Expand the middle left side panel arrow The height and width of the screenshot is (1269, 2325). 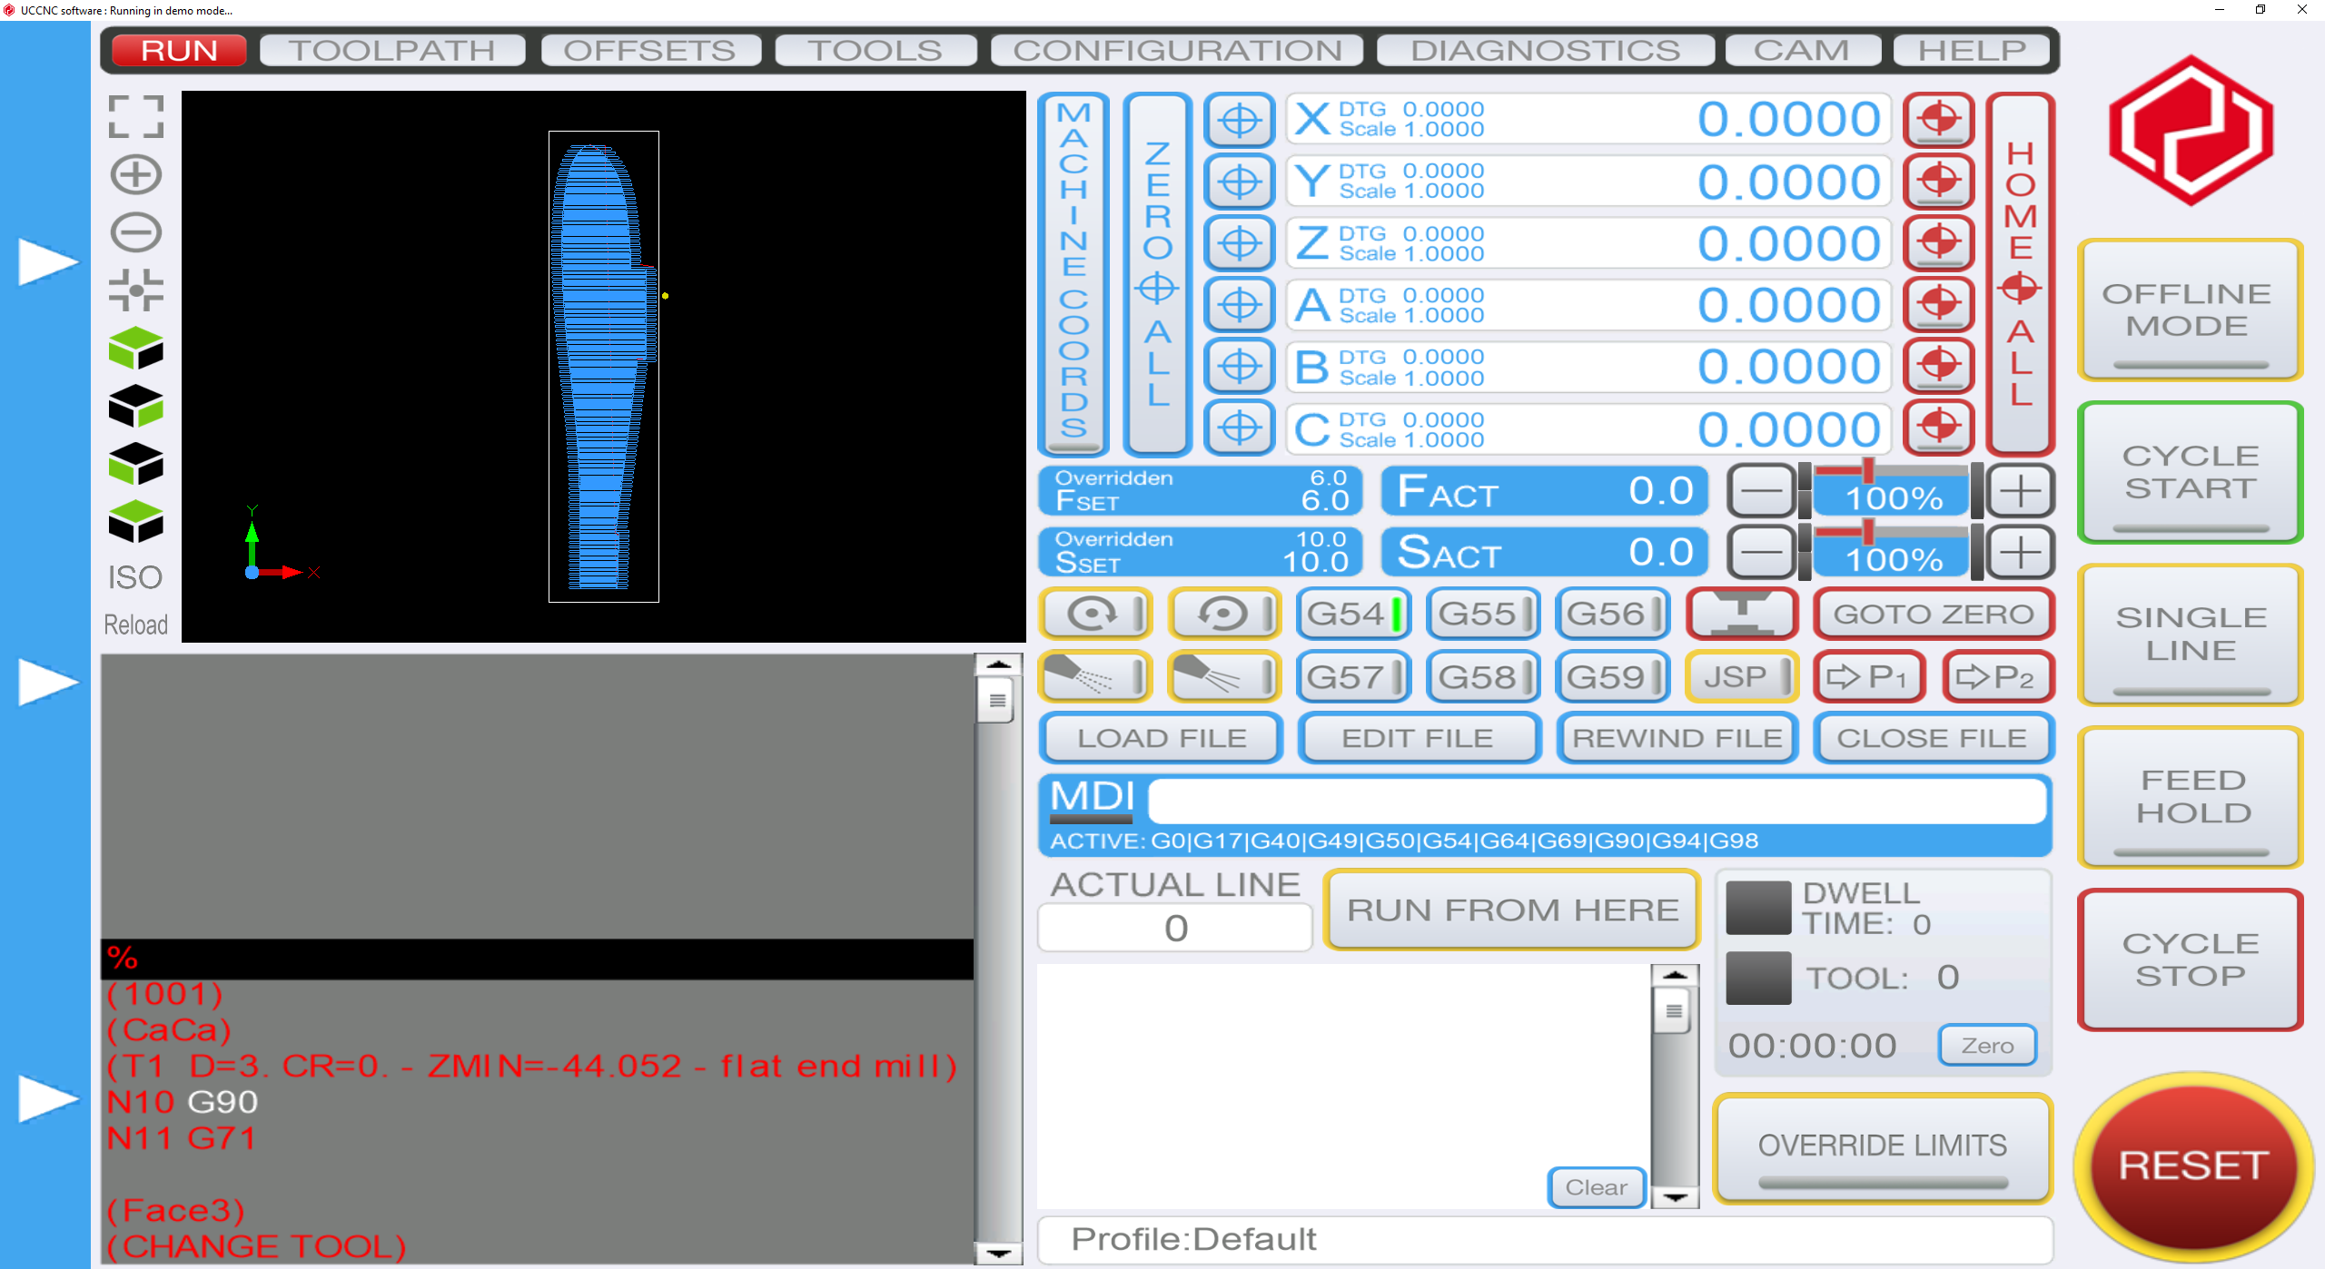point(47,682)
